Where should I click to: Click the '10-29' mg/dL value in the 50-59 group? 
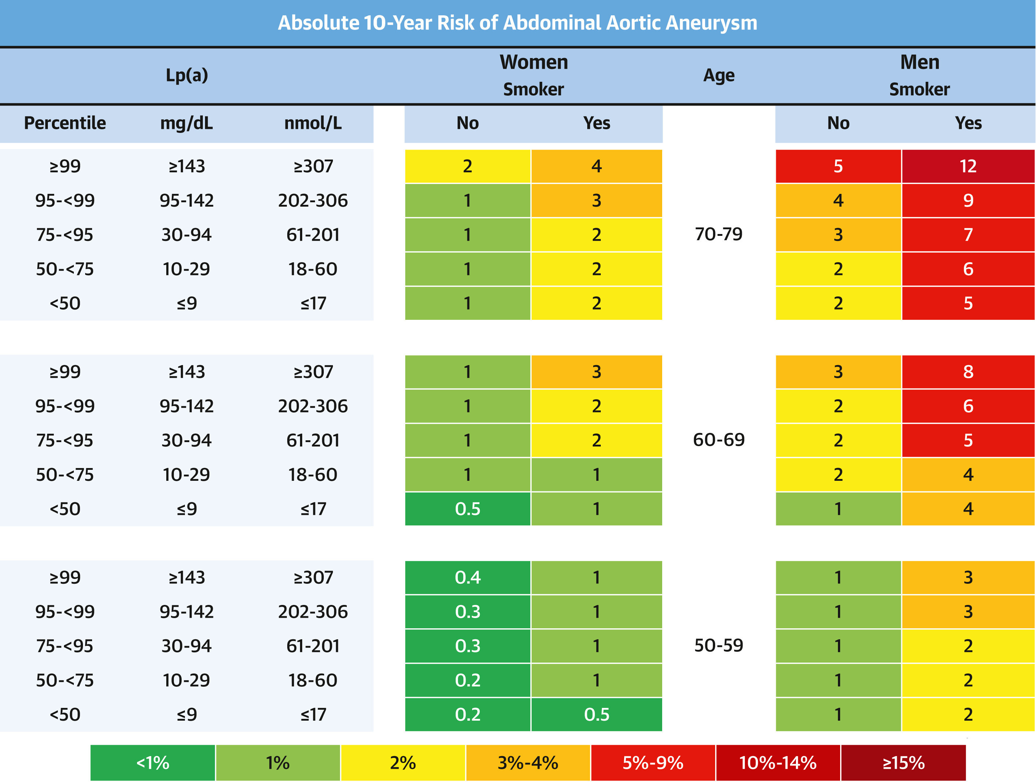tap(187, 681)
